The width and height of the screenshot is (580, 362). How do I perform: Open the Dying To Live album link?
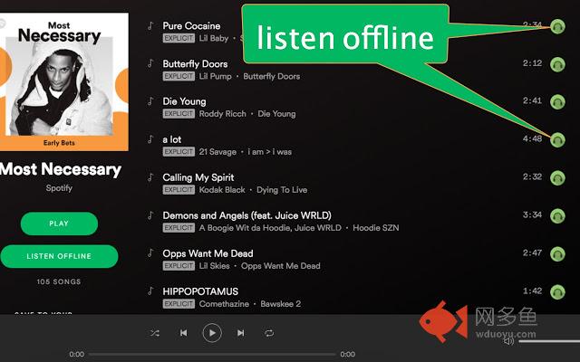(282, 190)
